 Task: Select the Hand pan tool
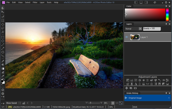tap(3, 8)
